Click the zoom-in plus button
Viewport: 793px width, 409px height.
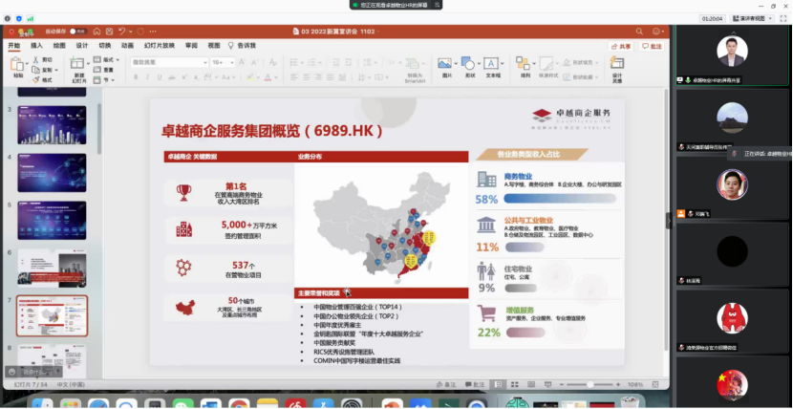(x=620, y=385)
